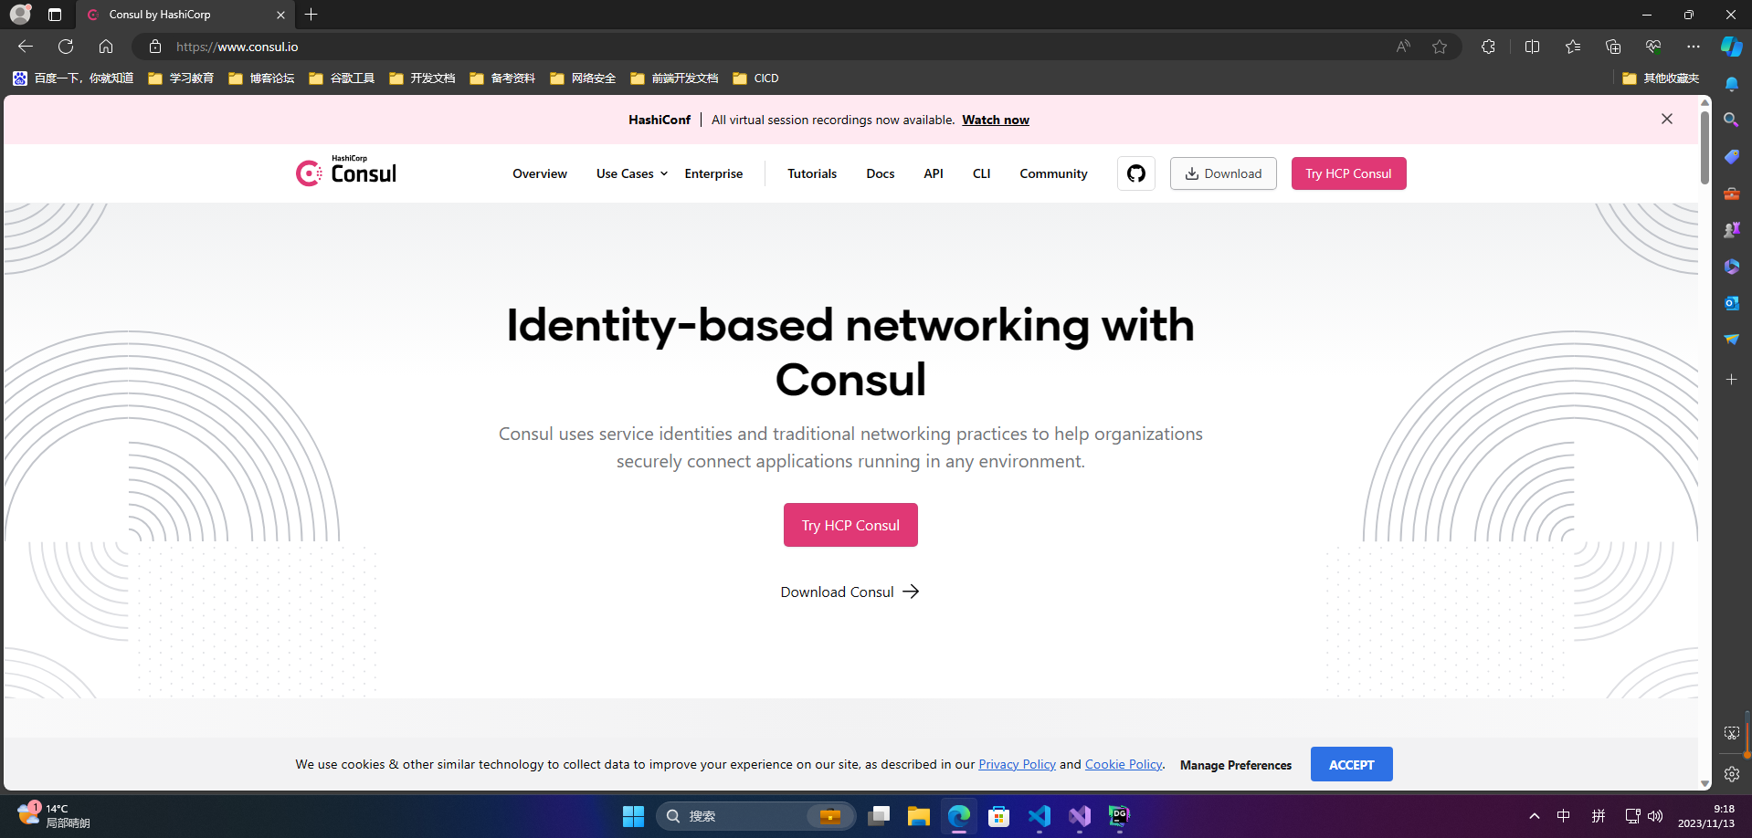Click the taskbar search box

[x=755, y=816]
